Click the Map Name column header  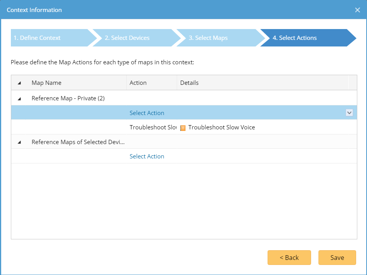point(47,83)
